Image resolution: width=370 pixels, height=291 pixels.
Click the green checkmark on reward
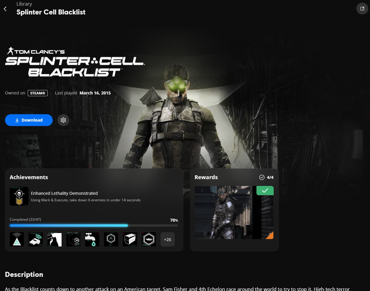pos(265,191)
